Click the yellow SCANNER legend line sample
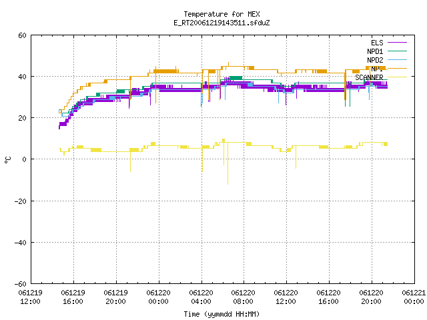Viewport: 427px width, 320px height. [397, 77]
